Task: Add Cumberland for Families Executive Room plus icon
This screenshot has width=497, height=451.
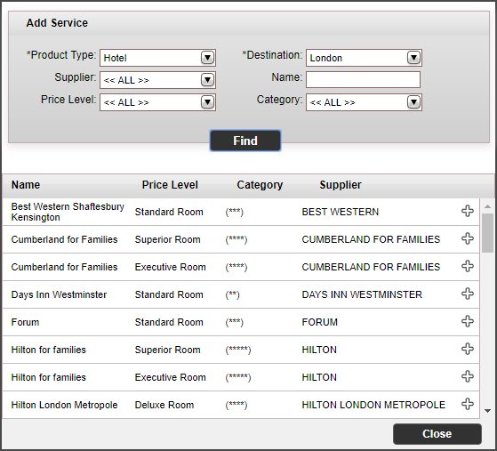Action: click(468, 266)
